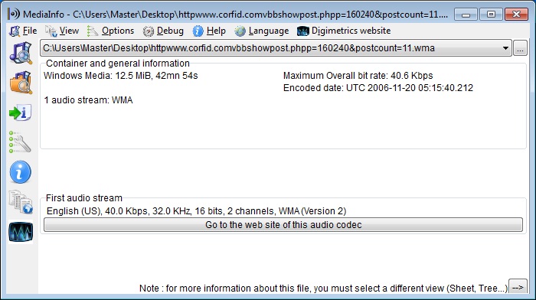Click the Export green arrow icon

(21, 112)
